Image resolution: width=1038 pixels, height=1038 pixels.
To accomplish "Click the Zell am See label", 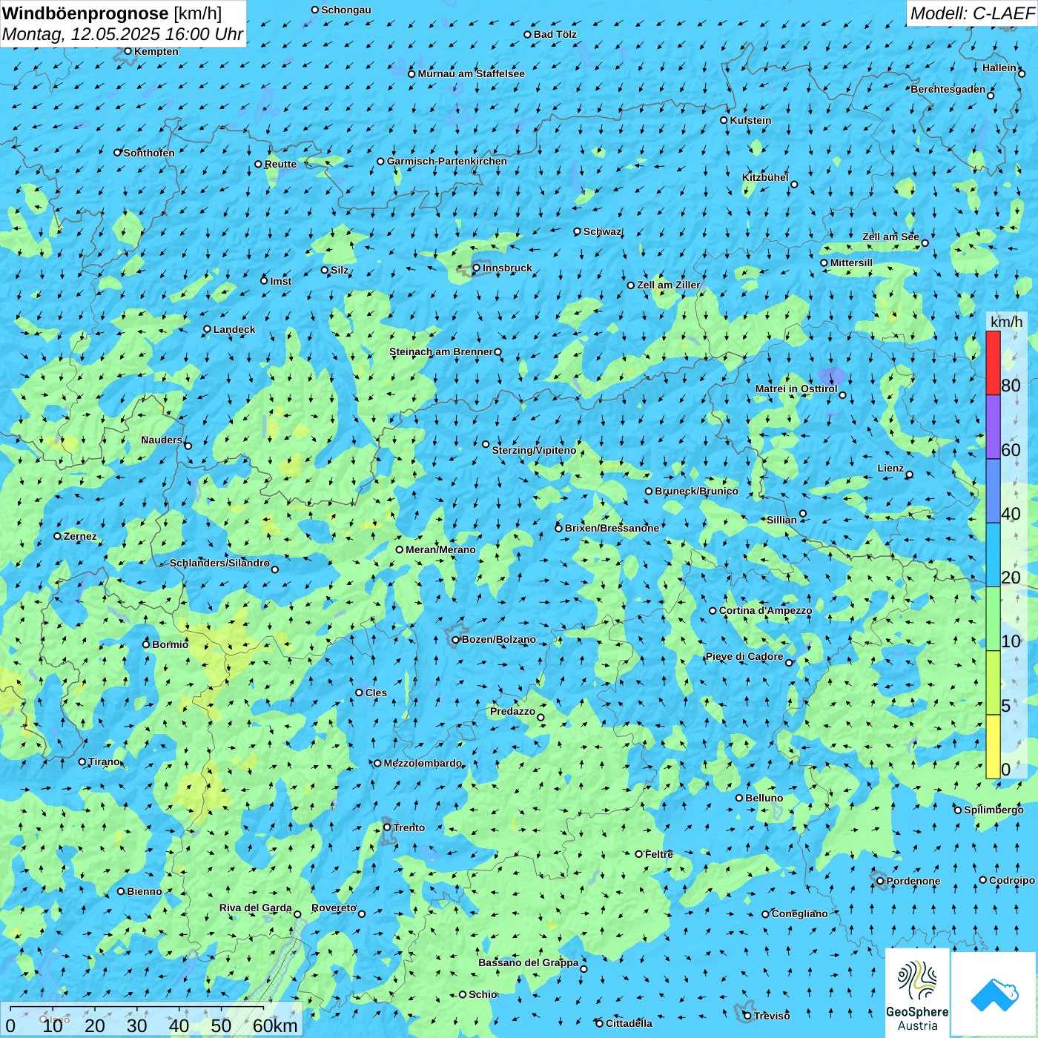I will pos(890,237).
